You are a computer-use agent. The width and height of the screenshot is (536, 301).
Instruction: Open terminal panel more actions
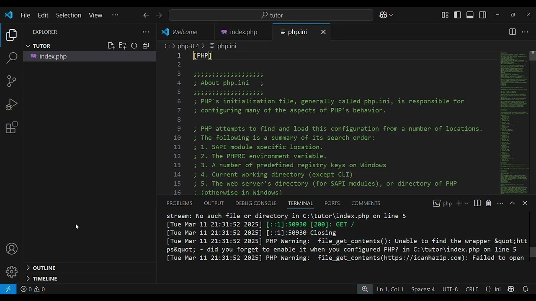pyautogui.click(x=500, y=203)
